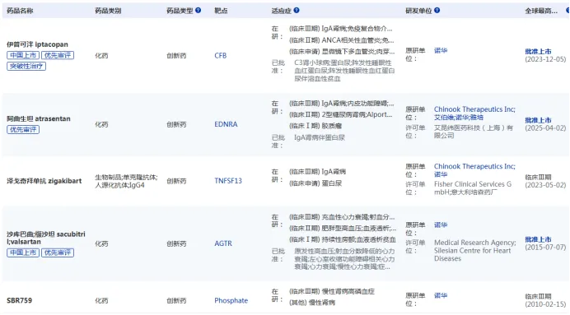Open the TNFSF13 target link

[228, 181]
